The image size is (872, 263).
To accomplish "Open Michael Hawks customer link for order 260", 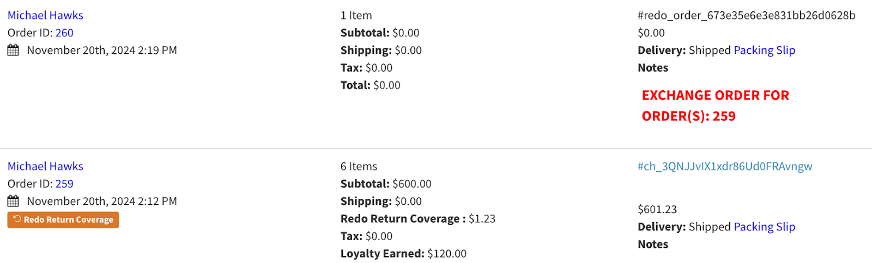I will [45, 16].
